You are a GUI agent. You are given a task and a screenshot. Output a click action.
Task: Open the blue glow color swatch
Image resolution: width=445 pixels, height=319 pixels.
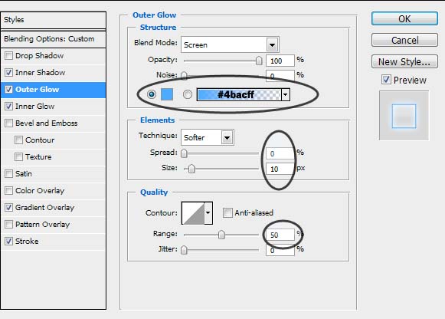tap(167, 94)
